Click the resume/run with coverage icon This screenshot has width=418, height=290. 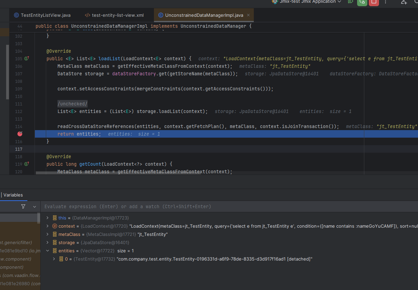[350, 2]
